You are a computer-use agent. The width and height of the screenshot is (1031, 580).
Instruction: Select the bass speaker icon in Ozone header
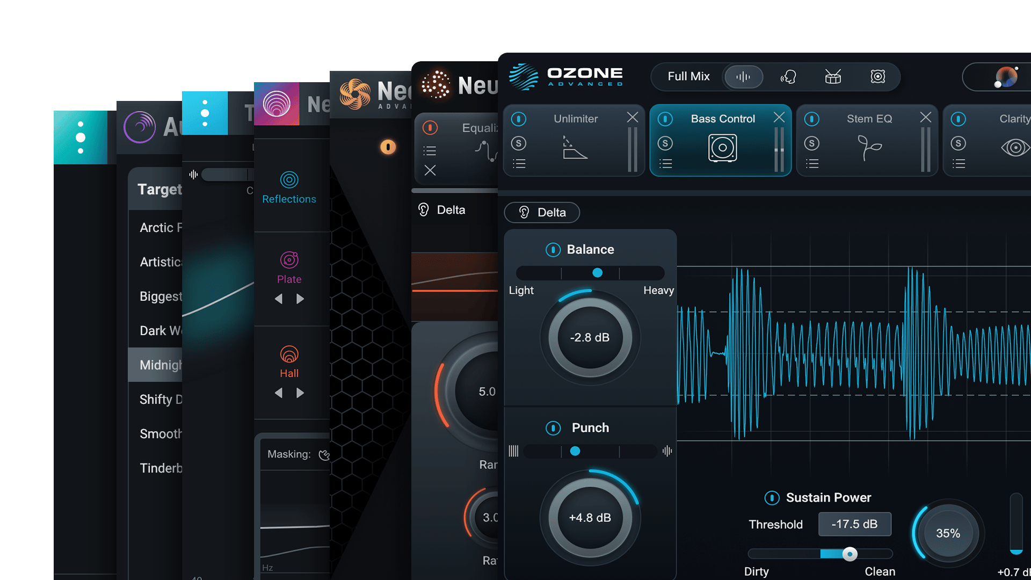tap(877, 77)
